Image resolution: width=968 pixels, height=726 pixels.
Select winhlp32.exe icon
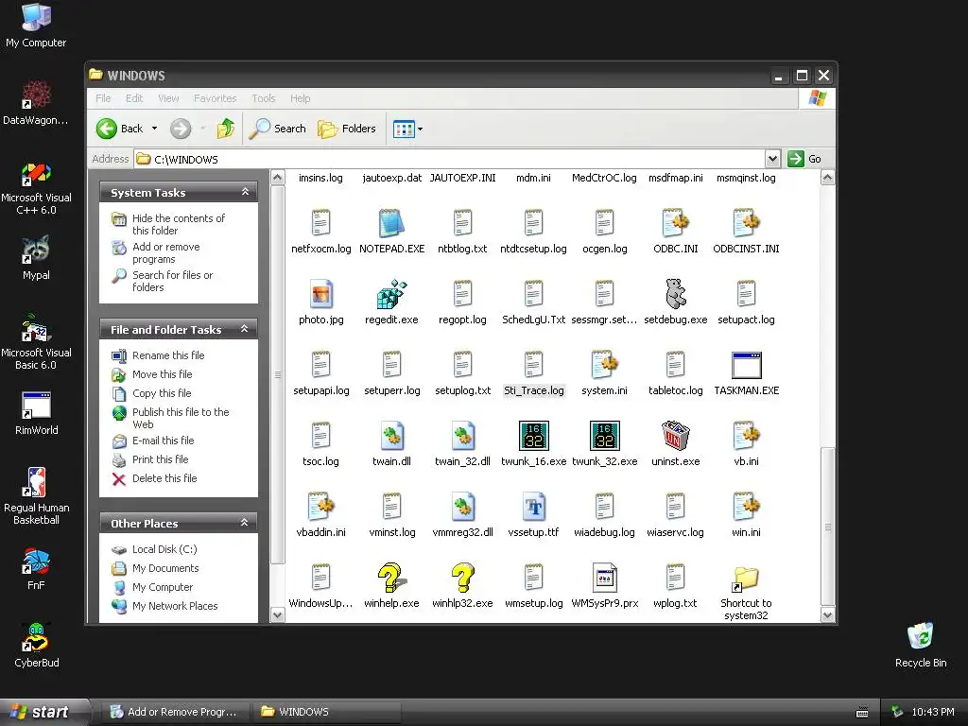click(462, 578)
